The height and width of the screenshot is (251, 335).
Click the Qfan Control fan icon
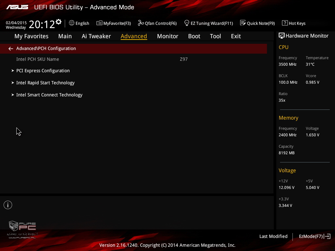pyautogui.click(x=141, y=23)
